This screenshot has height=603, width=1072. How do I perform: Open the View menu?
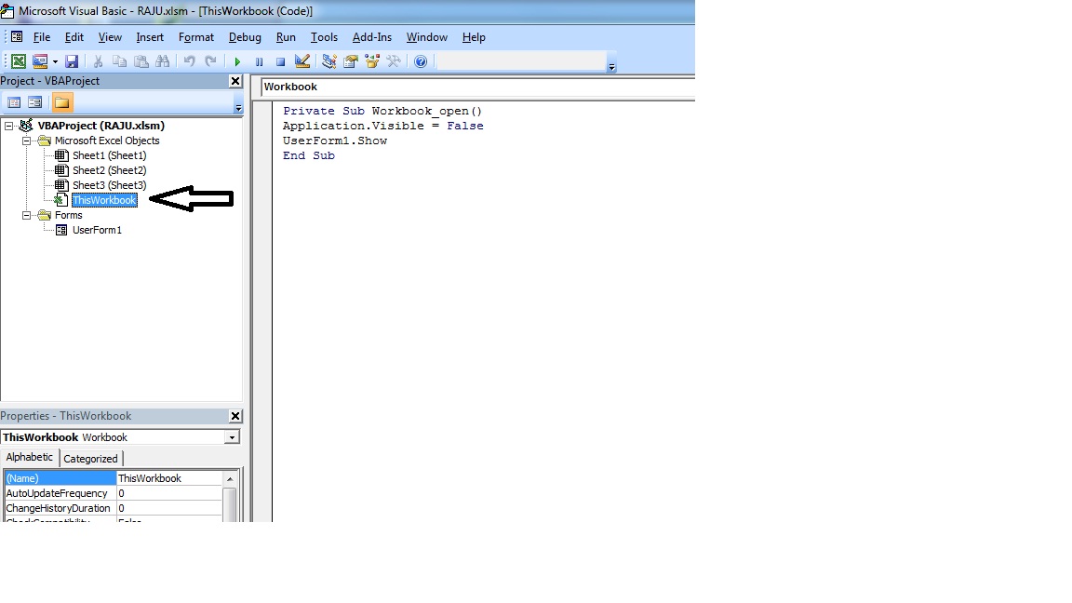pos(110,37)
